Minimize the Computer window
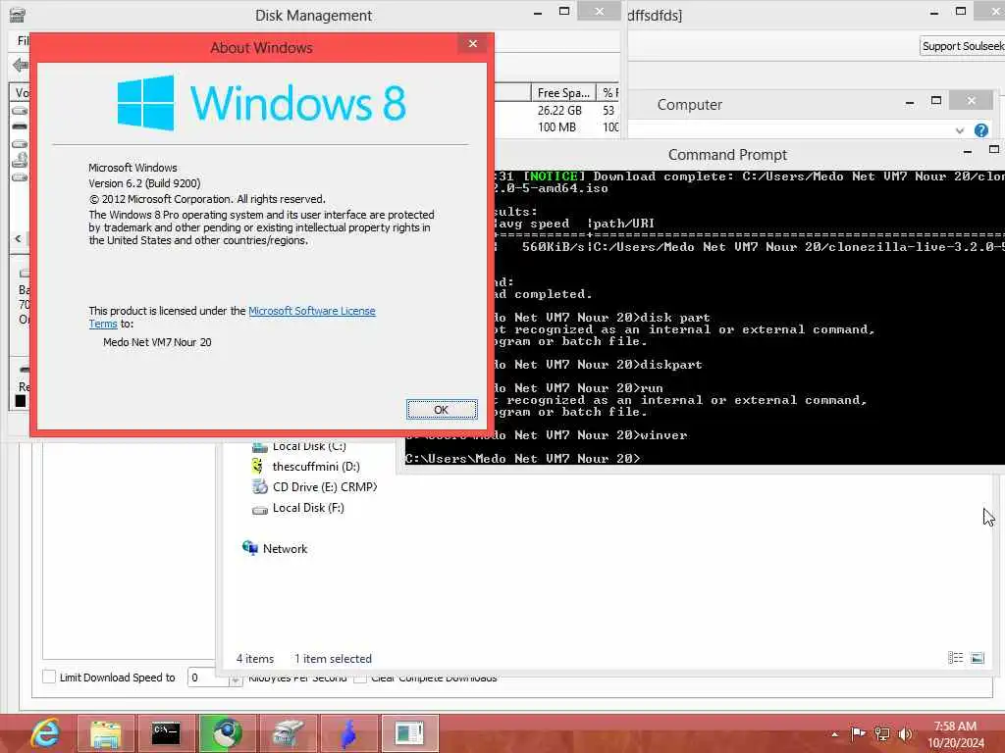 (x=910, y=102)
